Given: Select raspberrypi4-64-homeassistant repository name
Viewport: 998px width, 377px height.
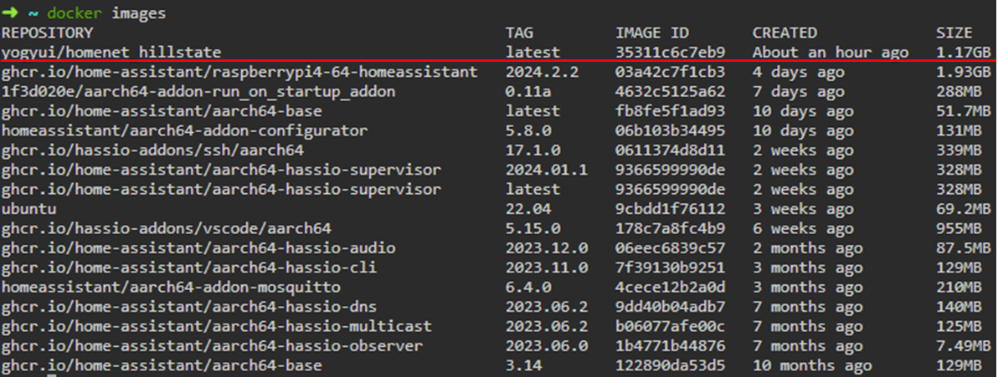Looking at the screenshot, I should pos(239,72).
